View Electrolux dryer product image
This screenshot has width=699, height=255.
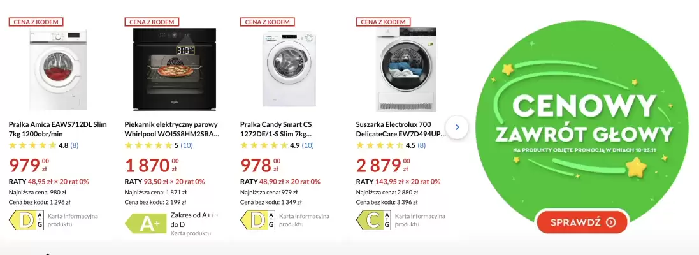[x=405, y=70]
